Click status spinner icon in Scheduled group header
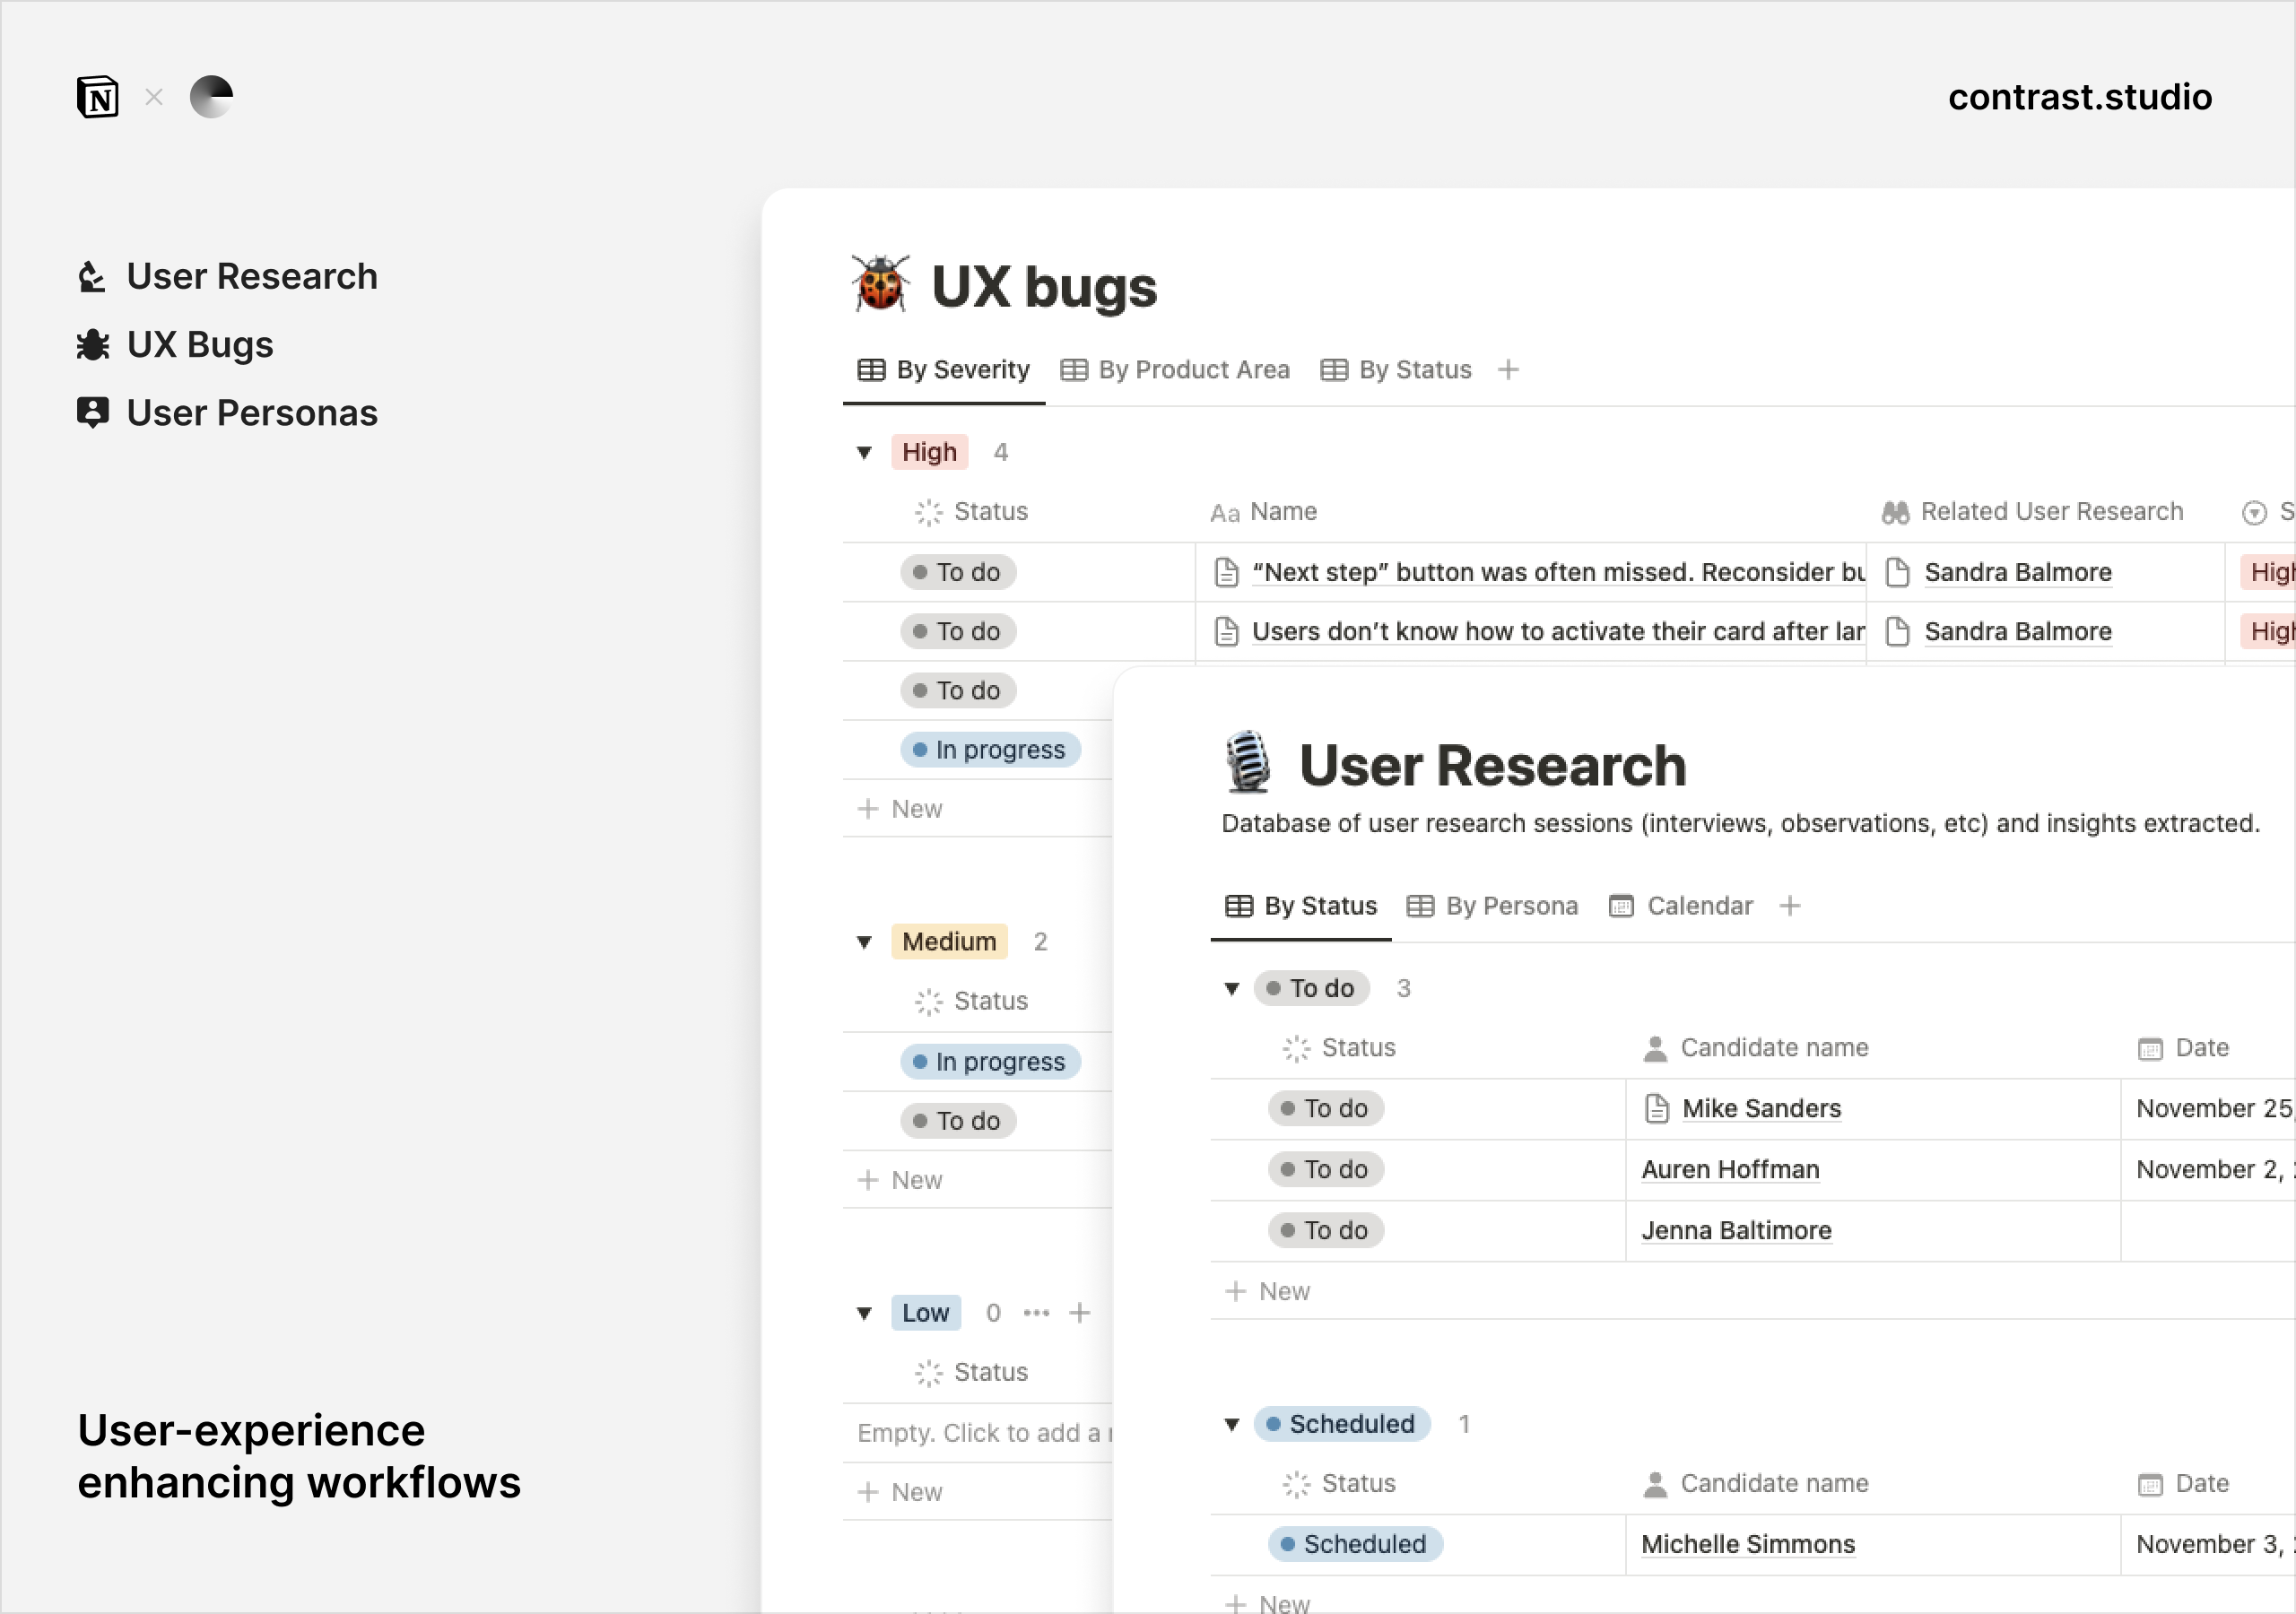The height and width of the screenshot is (1614, 2296). (x=1296, y=1485)
